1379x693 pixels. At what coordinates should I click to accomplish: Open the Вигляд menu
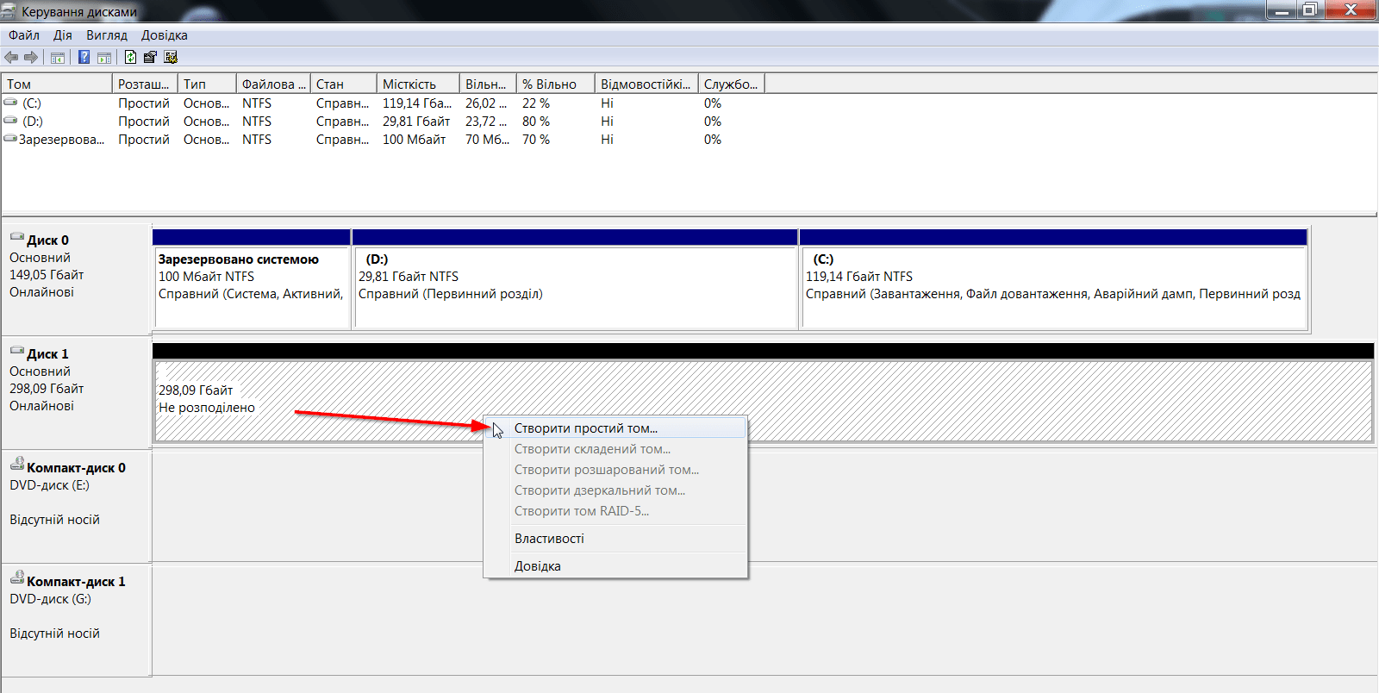(x=107, y=35)
